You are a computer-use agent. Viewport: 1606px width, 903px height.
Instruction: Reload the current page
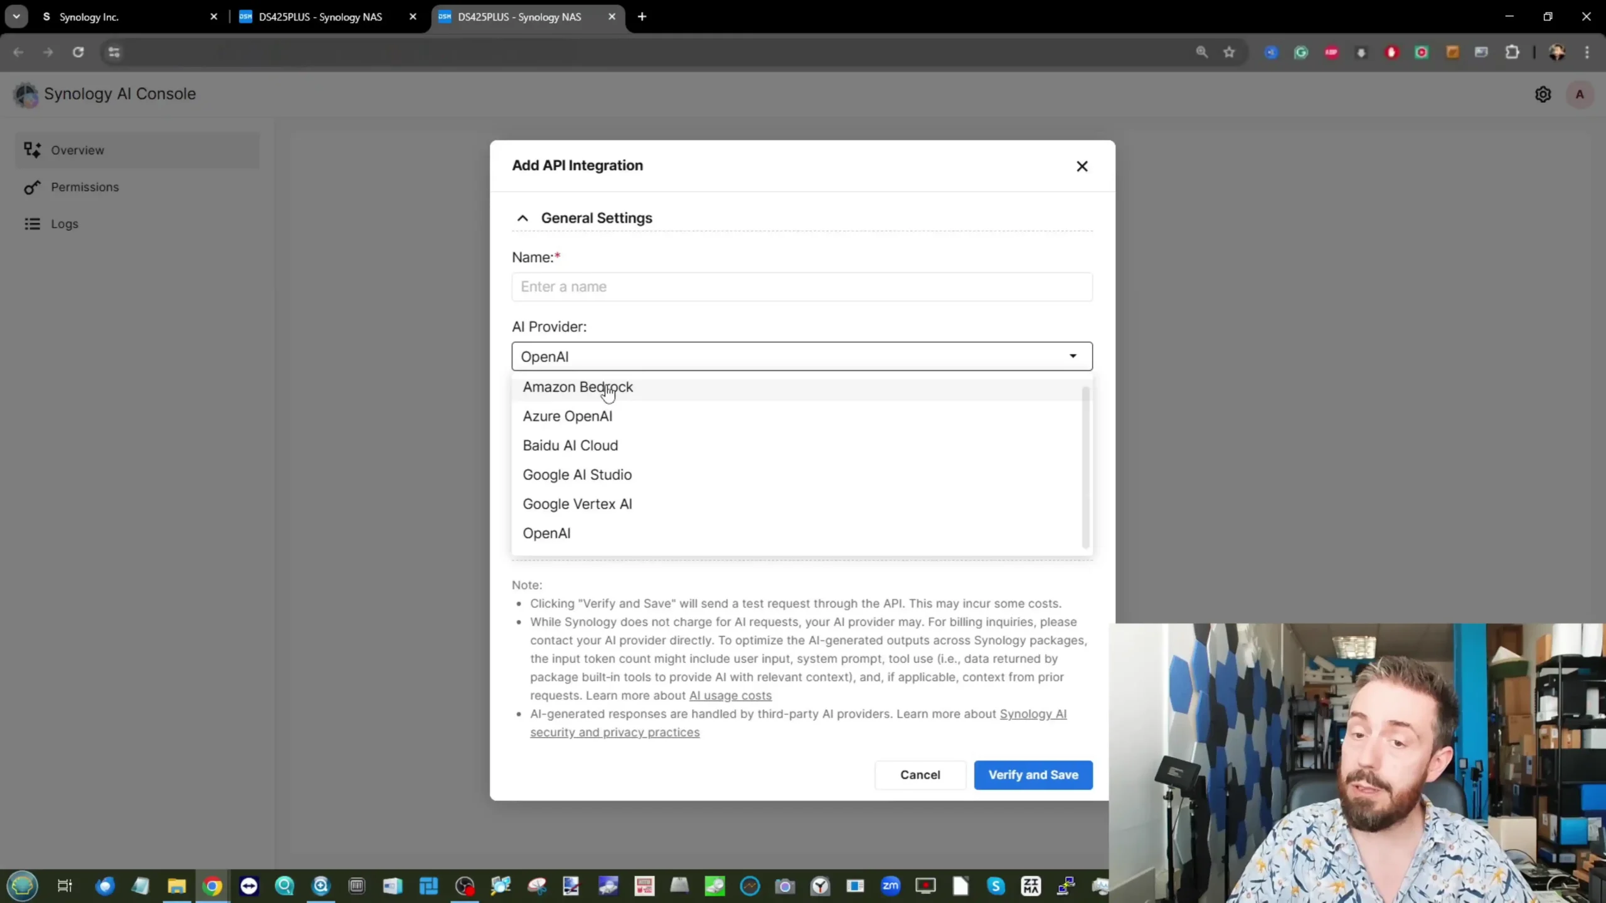click(x=78, y=52)
